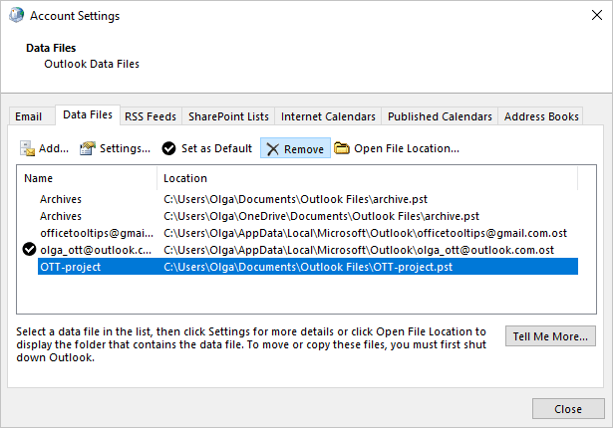Click the Set as Default checkmark icon
The image size is (613, 428).
coord(168,148)
